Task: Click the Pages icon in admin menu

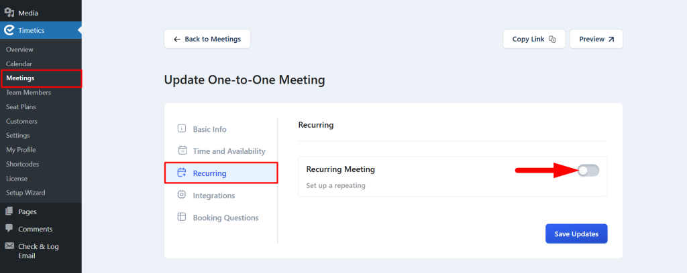Action: pos(9,211)
